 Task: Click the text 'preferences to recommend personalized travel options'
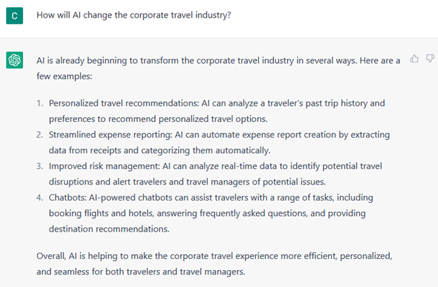tap(164, 118)
